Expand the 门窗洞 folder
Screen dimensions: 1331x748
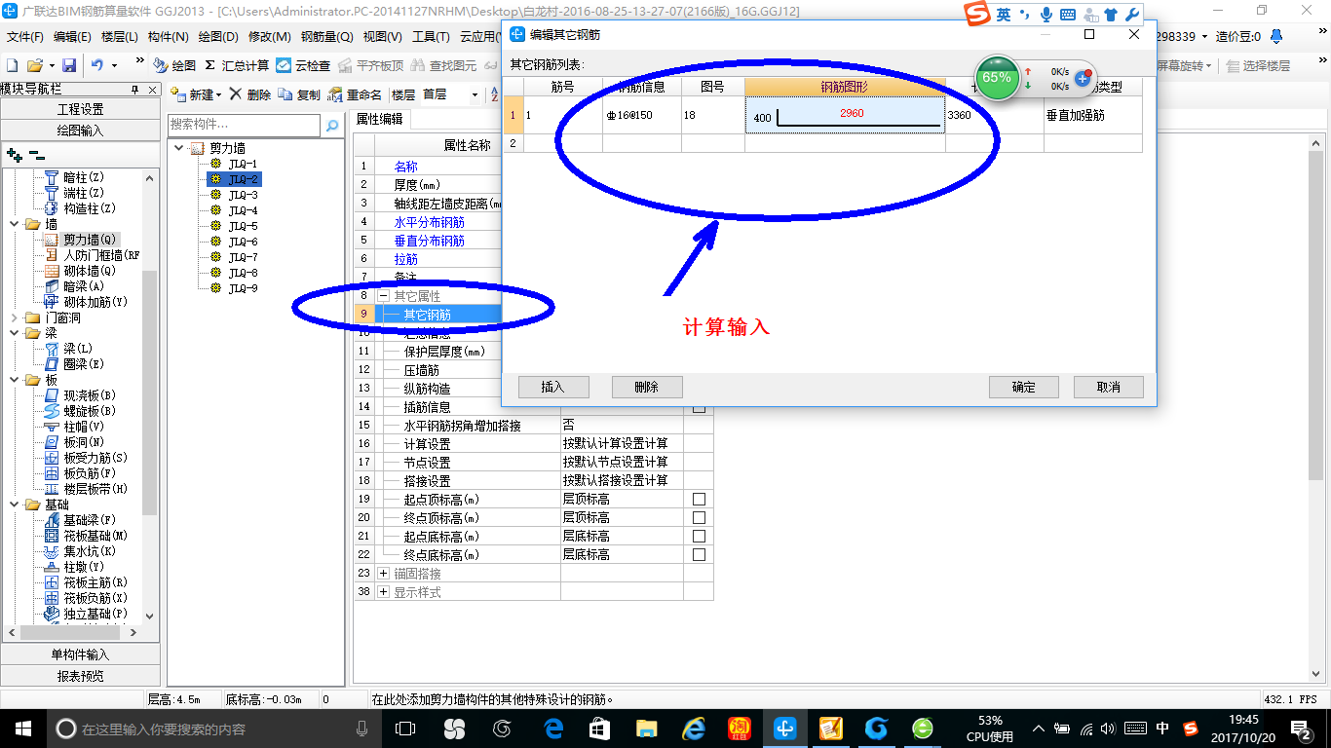tap(13, 318)
